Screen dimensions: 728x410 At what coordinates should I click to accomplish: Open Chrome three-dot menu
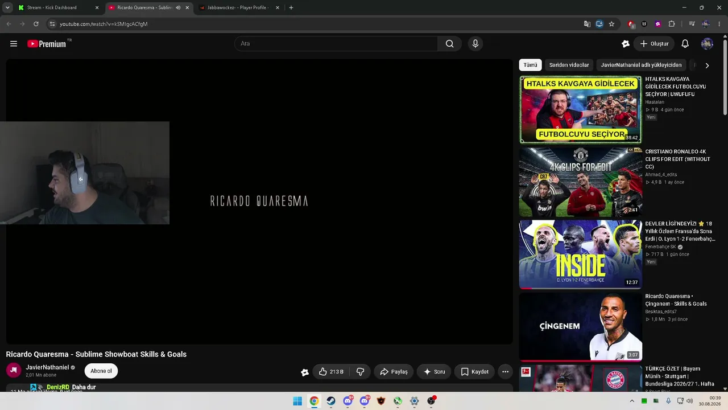(719, 24)
